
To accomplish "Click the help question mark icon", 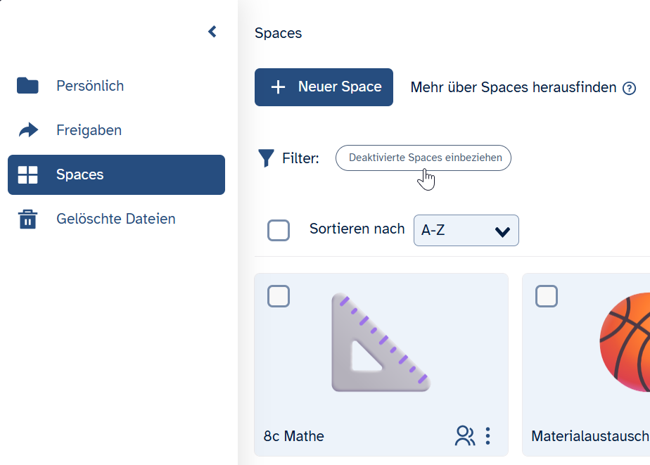I will (x=629, y=88).
